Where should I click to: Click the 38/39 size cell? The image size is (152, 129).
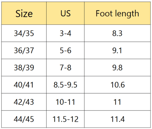24,68
